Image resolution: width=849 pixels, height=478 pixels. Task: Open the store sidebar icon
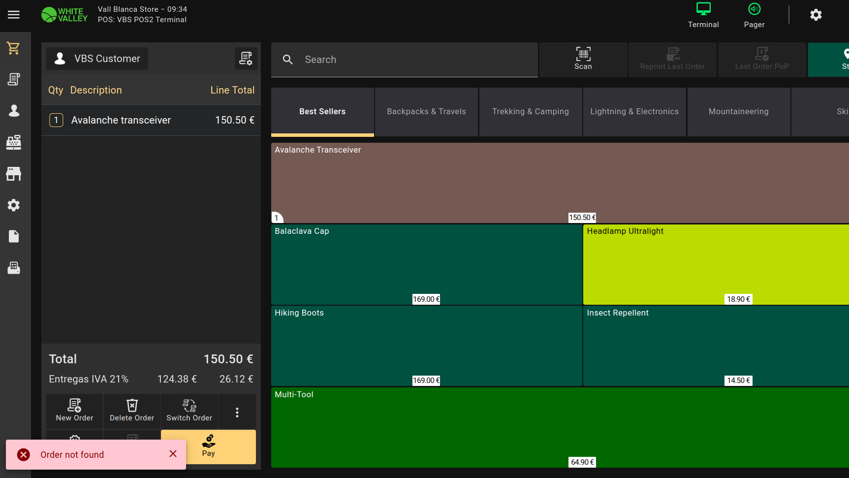[x=14, y=174]
